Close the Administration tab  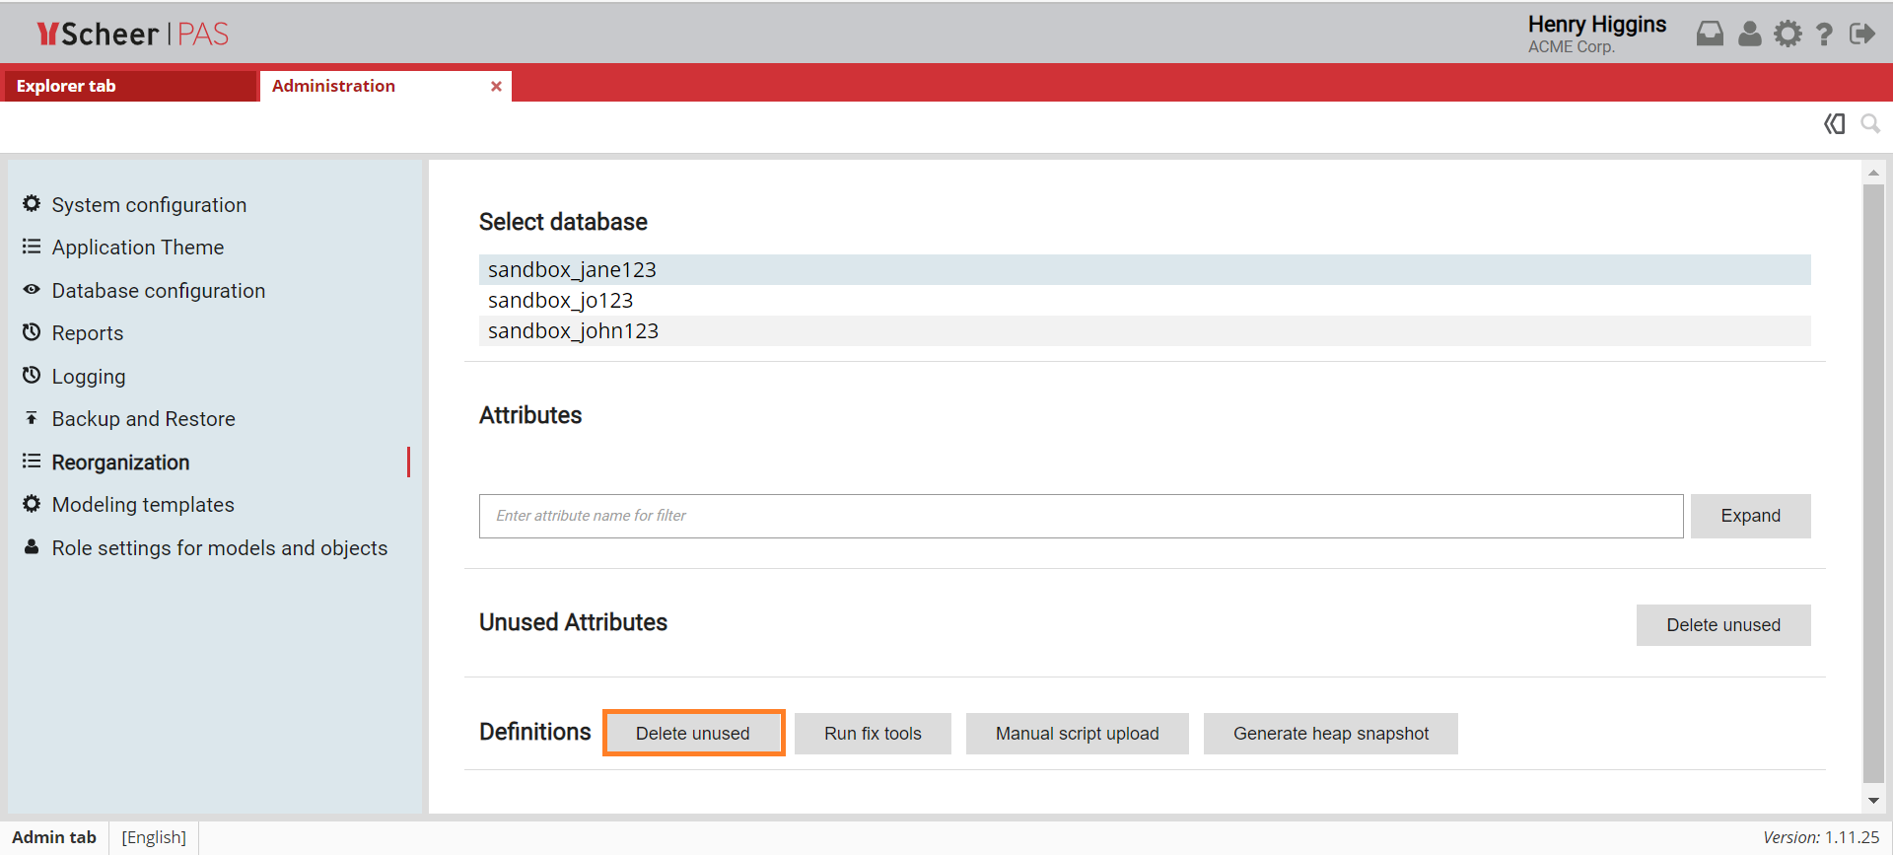tap(496, 87)
